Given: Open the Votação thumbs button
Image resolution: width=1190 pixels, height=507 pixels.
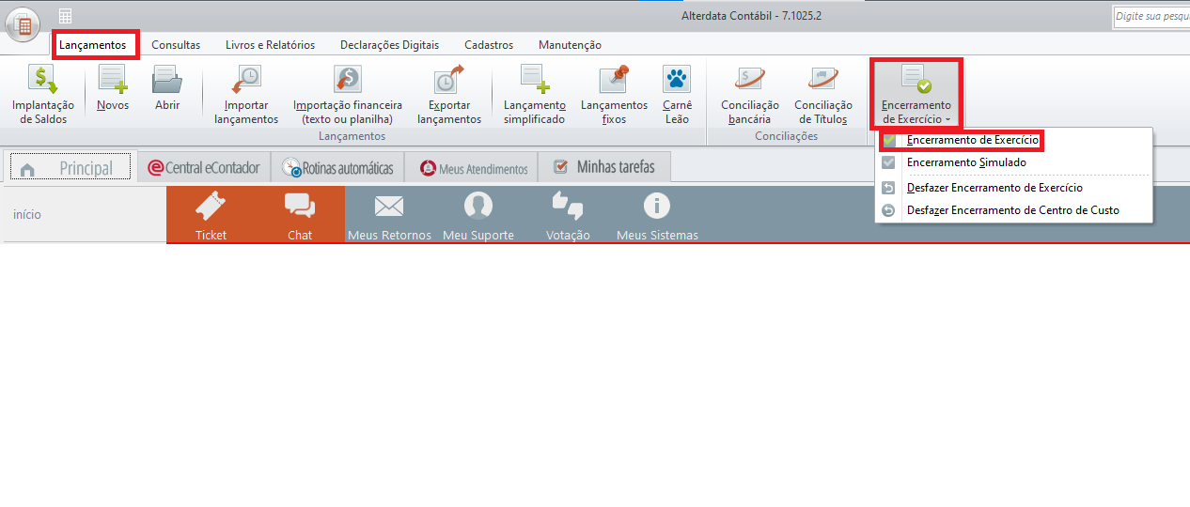Looking at the screenshot, I should pyautogui.click(x=568, y=214).
